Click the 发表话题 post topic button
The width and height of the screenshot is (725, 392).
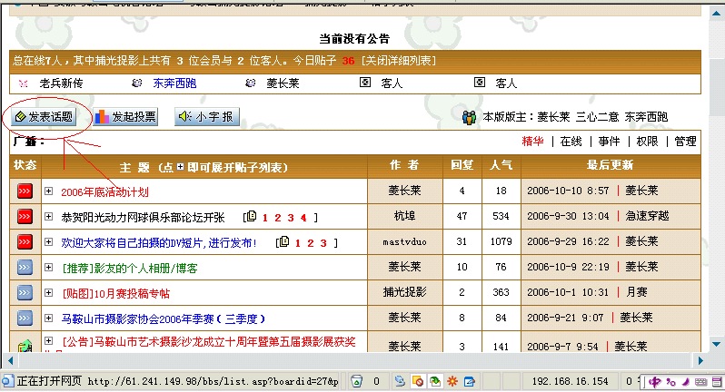click(44, 117)
